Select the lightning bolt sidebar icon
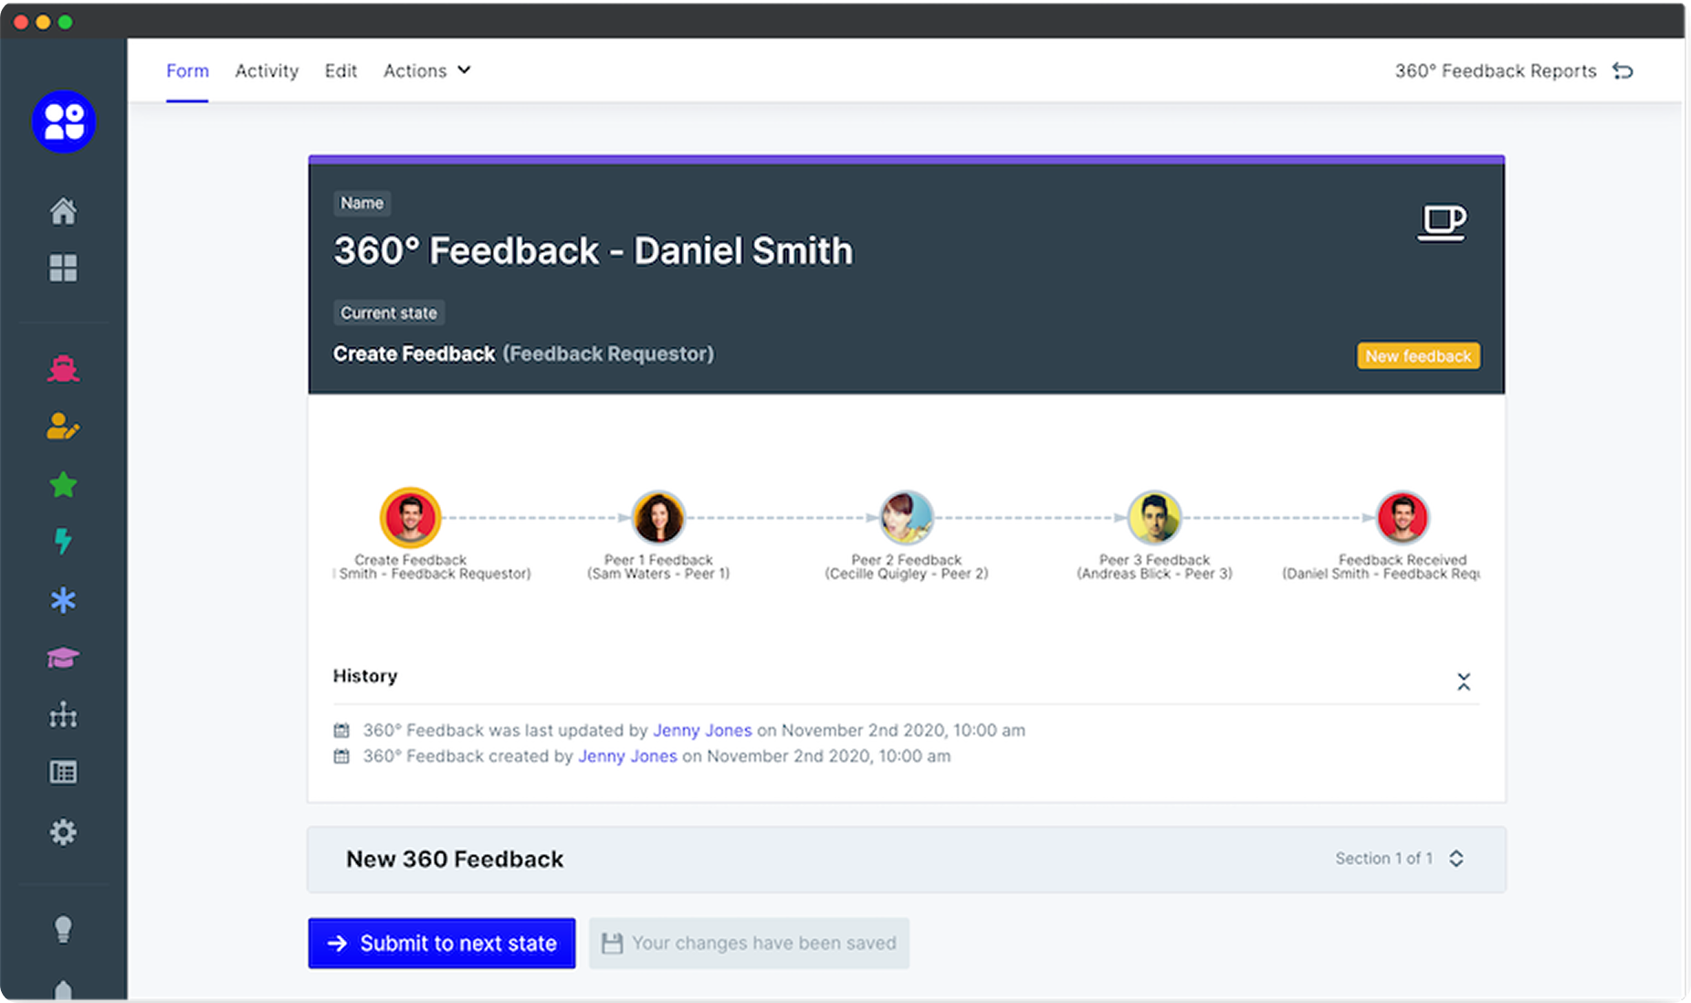 click(x=63, y=541)
